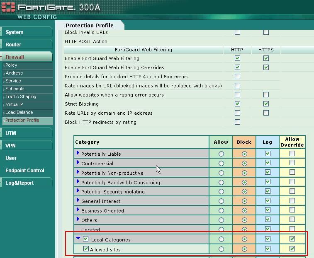Open the UTM menu section
Viewport: 314px width, 258px height.
(11, 133)
